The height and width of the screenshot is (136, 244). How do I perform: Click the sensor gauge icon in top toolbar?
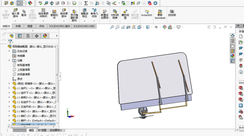click(x=63, y=3)
